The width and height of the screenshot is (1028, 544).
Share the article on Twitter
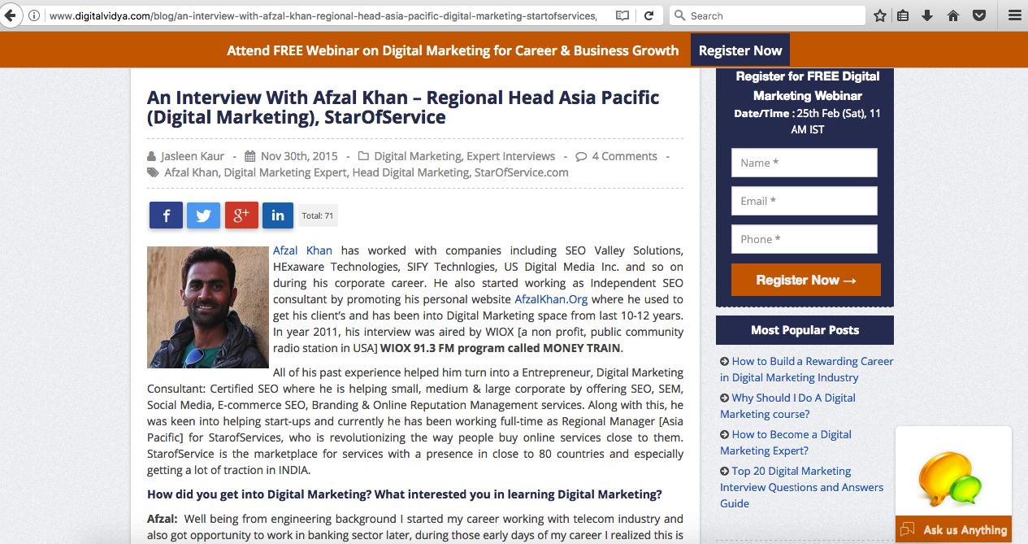click(x=203, y=215)
